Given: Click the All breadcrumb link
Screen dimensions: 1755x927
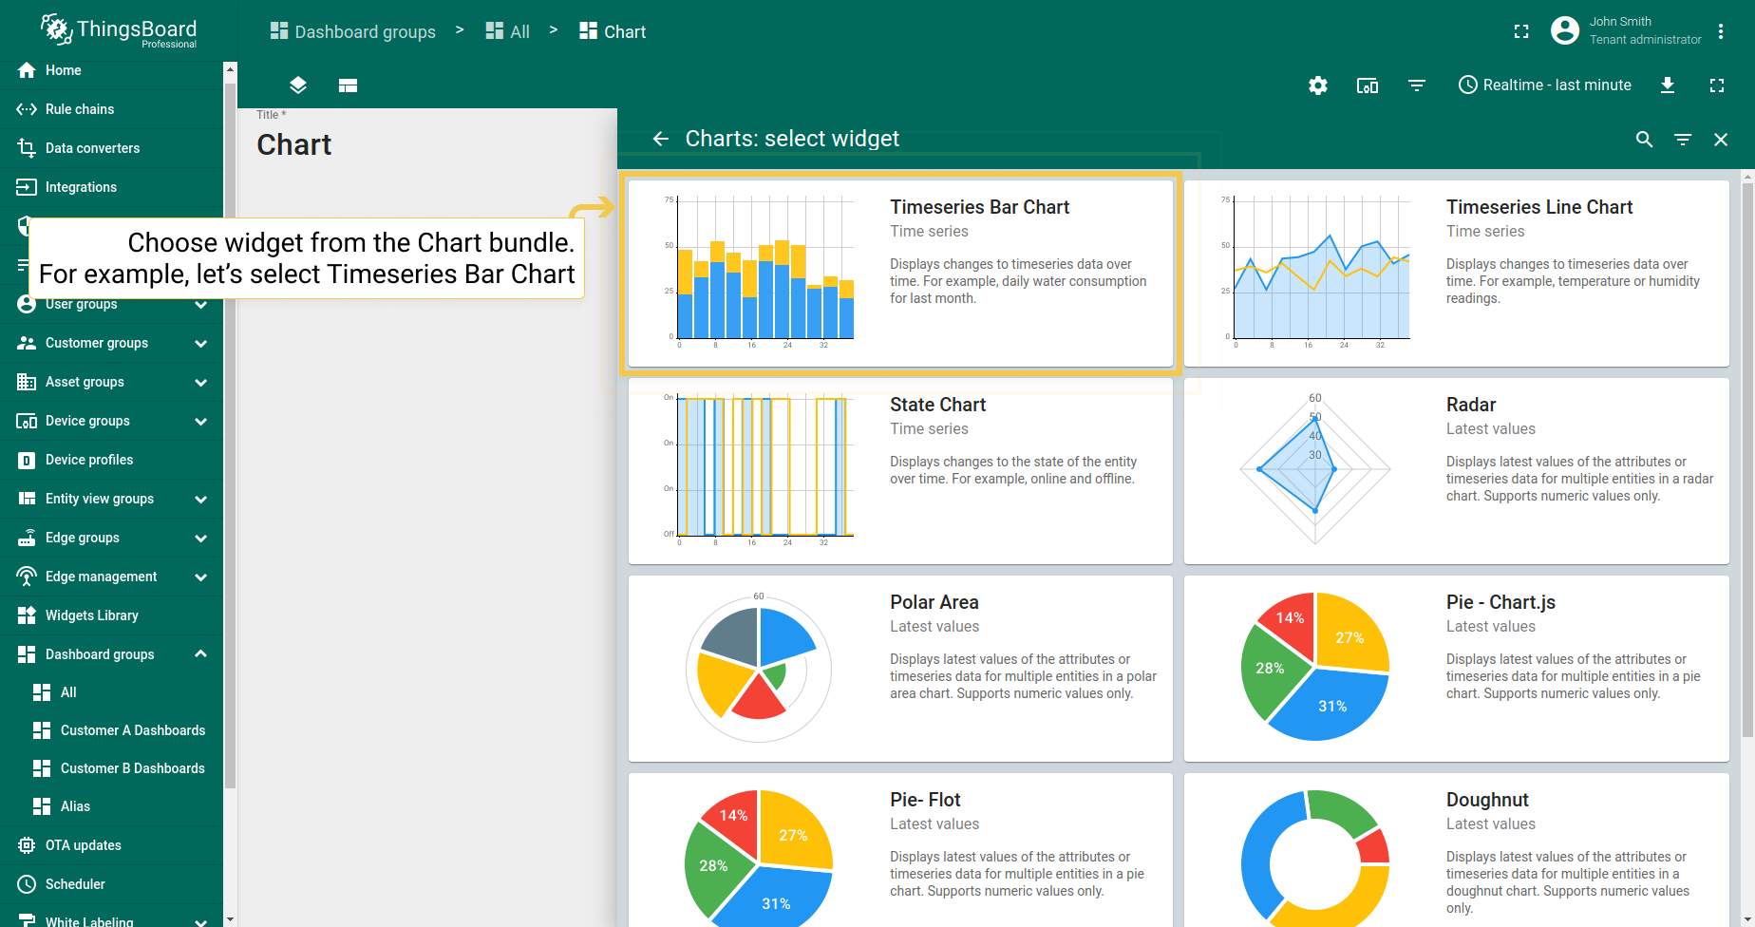Looking at the screenshot, I should [x=508, y=31].
